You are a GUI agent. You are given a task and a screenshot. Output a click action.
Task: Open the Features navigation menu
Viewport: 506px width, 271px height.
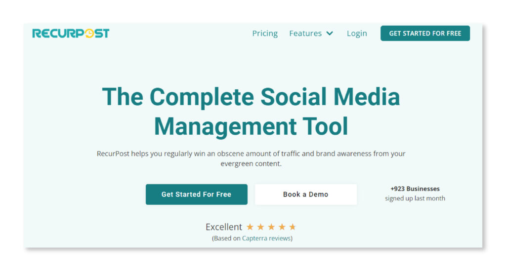305,34
